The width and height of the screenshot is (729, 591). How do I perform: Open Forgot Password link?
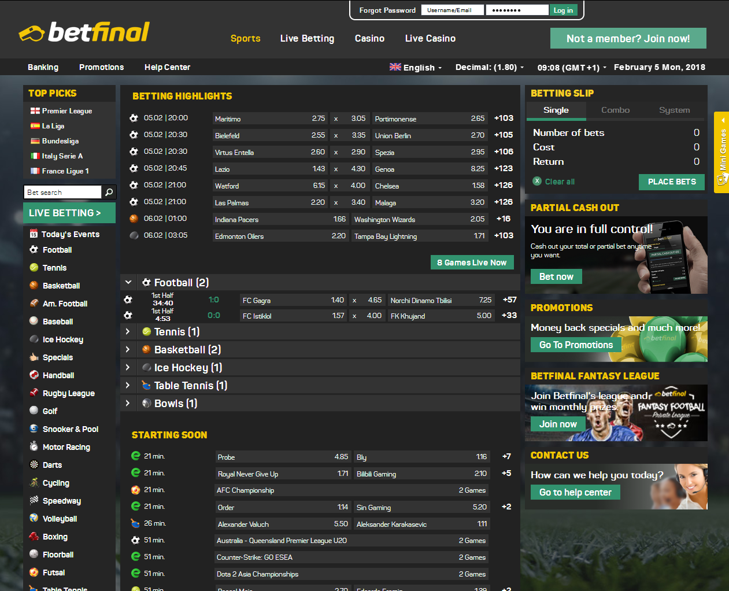[x=387, y=10]
